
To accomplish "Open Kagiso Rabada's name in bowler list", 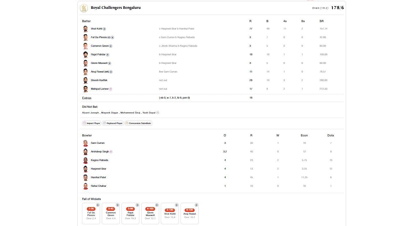I will (99, 160).
